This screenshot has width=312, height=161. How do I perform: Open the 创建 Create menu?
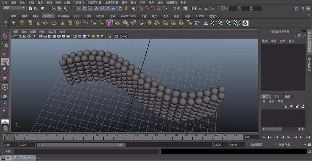point(31,2)
